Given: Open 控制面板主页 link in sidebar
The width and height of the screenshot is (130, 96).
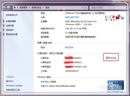Looking at the screenshot, I should tap(12, 15).
